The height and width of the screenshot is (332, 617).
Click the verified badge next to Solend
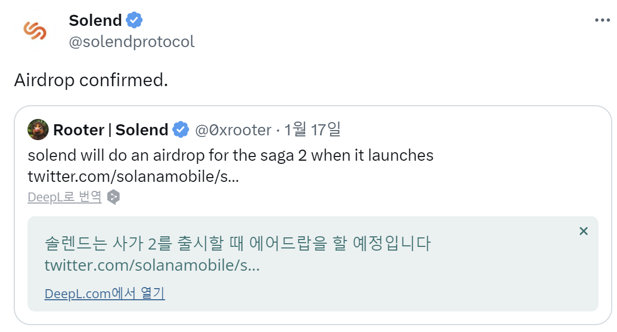pyautogui.click(x=134, y=20)
